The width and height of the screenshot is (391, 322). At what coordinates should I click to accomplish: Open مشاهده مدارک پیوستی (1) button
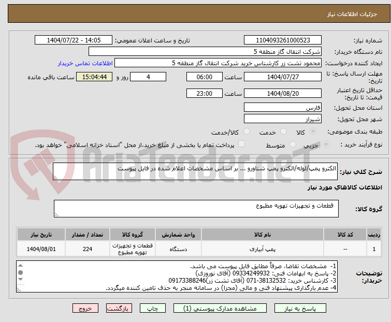point(220,309)
